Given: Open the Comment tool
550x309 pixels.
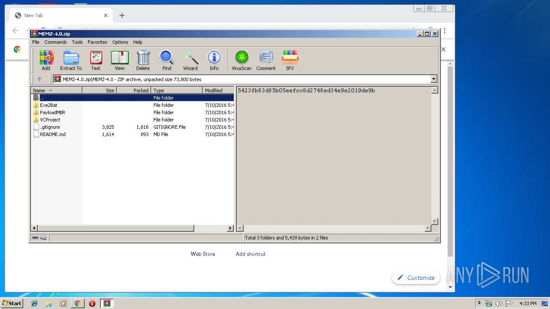Looking at the screenshot, I should [266, 60].
